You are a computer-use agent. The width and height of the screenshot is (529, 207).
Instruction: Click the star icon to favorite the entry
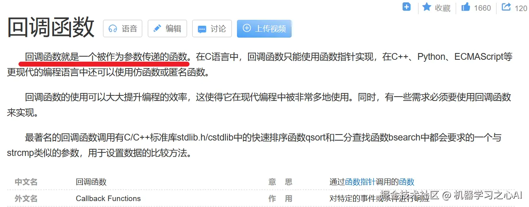[x=426, y=7]
